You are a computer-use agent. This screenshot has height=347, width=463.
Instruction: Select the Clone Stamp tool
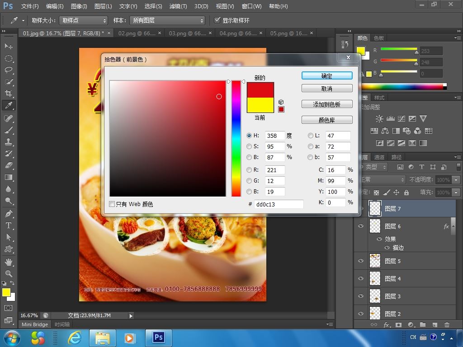(8, 142)
